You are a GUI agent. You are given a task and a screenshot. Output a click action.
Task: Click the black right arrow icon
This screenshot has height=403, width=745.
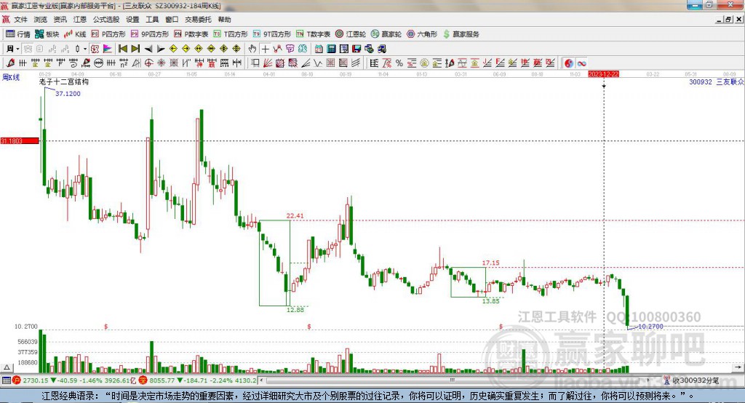pyautogui.click(x=161, y=49)
